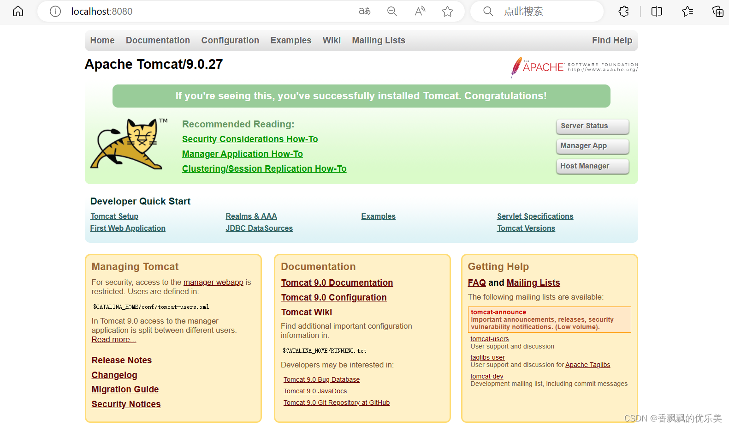This screenshot has height=427, width=729.
Task: Click the search magnifier icon in the search box
Action: pos(488,11)
